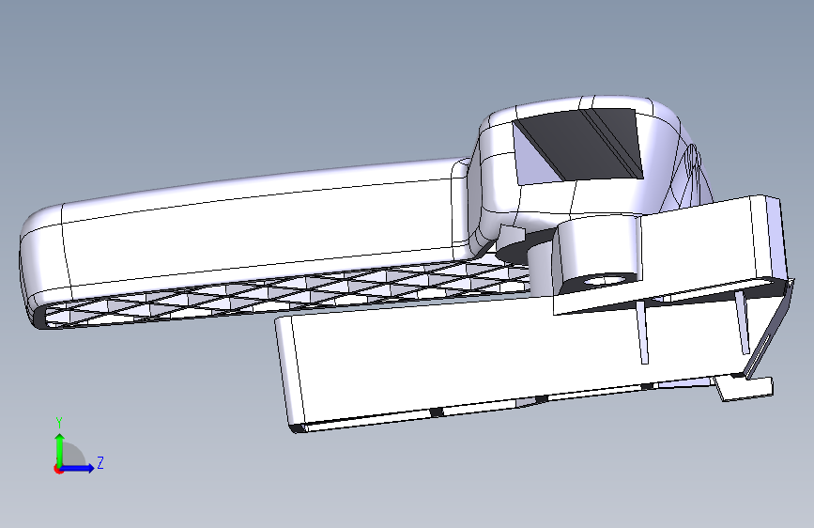Select the circular hole in the cylindrical boss
814x528 pixels.
604,280
